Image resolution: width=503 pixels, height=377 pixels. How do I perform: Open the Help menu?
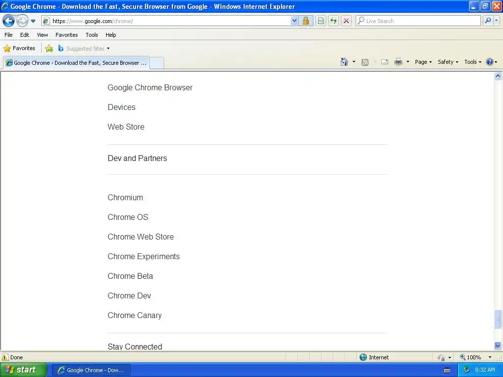[x=111, y=35]
